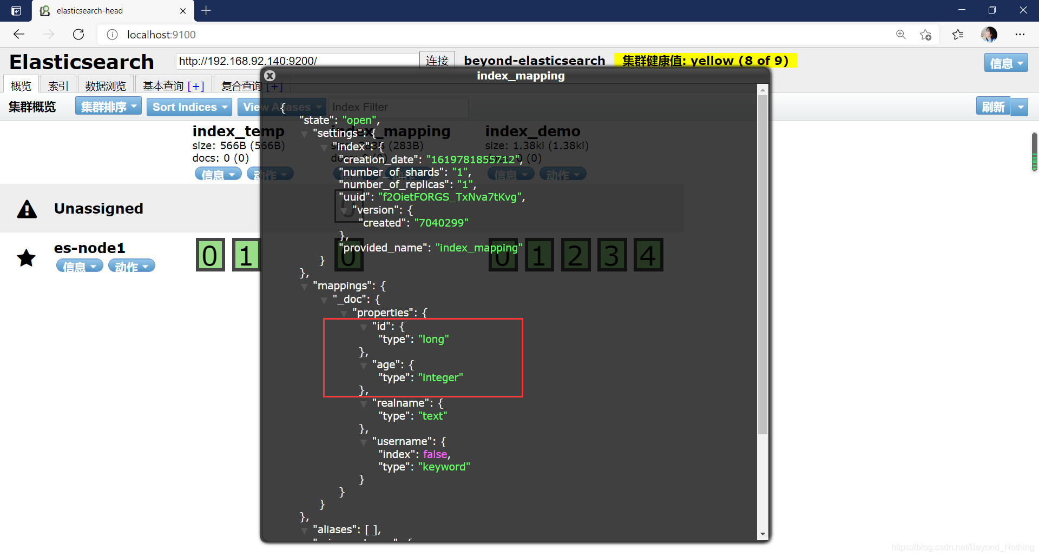Switch to the 概览 tab
Screen dimensions: 1039x557
(x=21, y=86)
